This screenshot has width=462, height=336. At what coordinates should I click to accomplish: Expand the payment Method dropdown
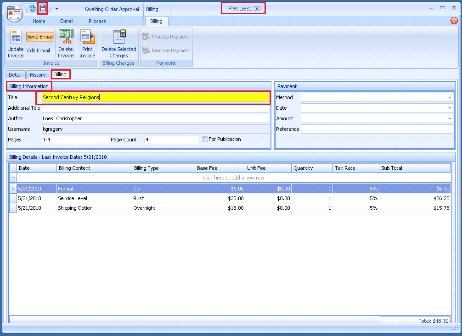tap(450, 97)
